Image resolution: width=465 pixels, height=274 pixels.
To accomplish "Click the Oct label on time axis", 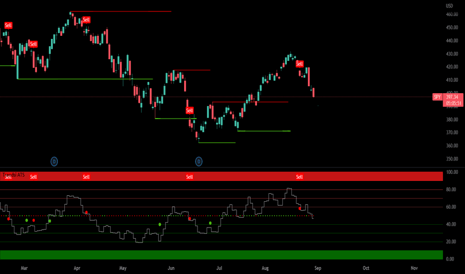I will pos(366,268).
